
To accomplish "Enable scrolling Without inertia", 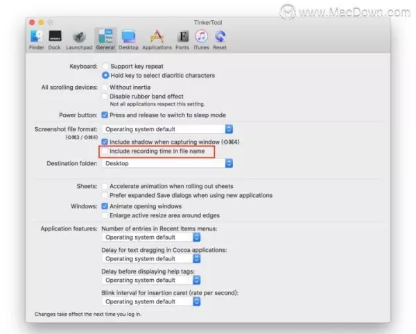I will (105, 87).
